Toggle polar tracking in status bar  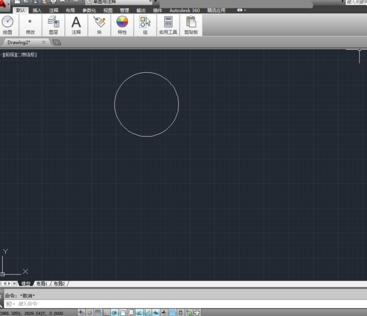point(114,312)
